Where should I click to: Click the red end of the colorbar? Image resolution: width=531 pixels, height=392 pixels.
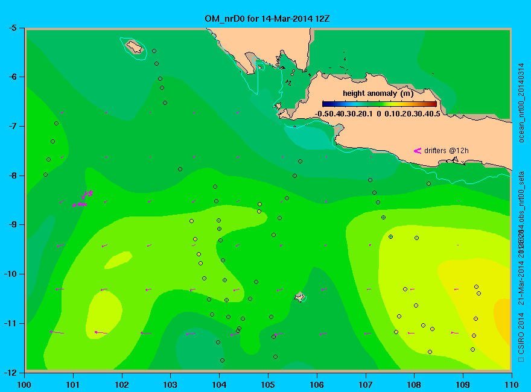(x=433, y=104)
